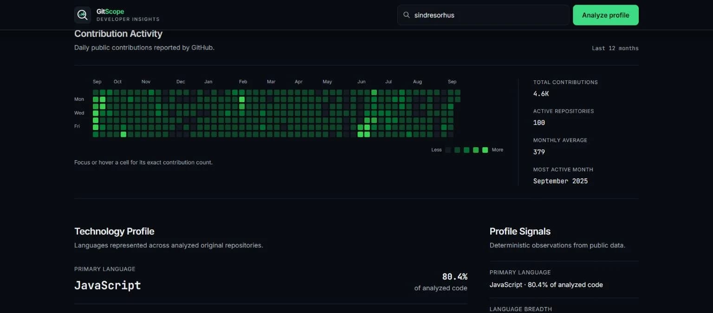Viewport: 713px width, 313px height.
Task: Click the 'Mar' month label on heatmap
Action: pyautogui.click(x=271, y=82)
